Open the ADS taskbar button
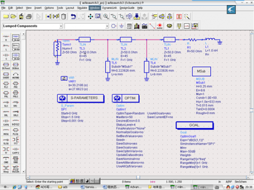 (44, 187)
